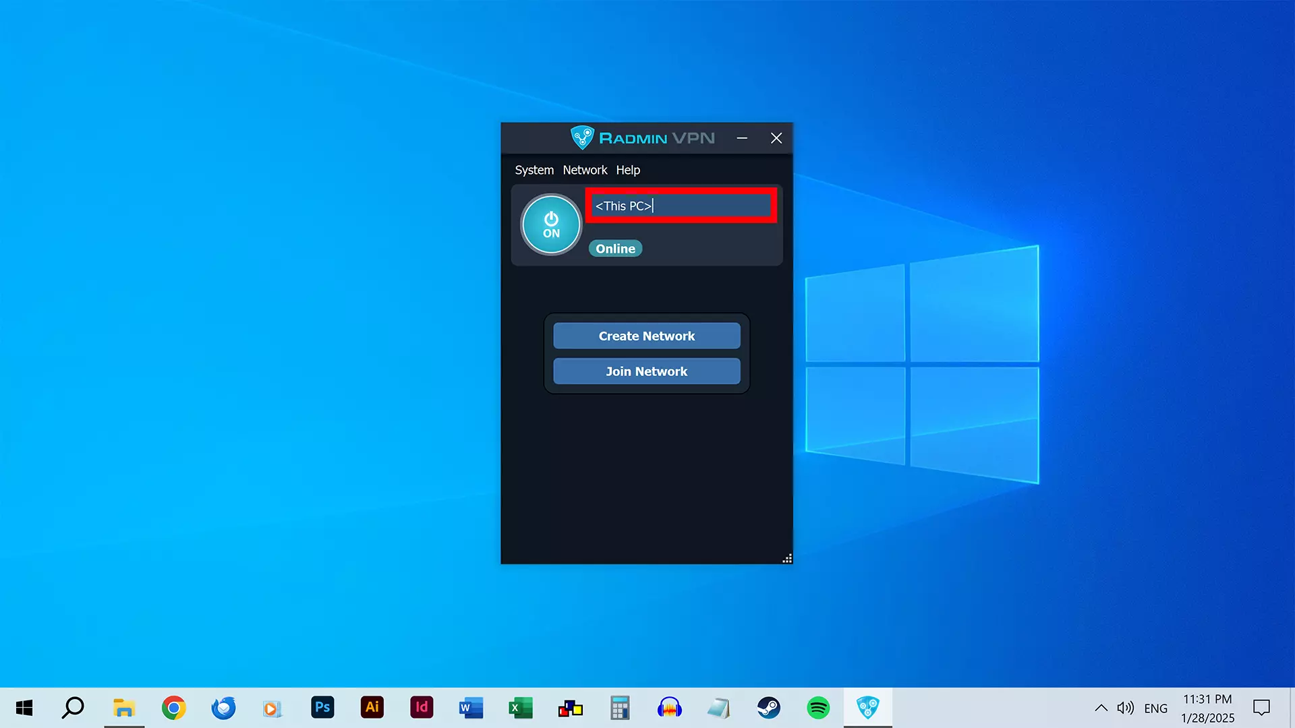Open InDesign taskbar icon

(x=422, y=708)
